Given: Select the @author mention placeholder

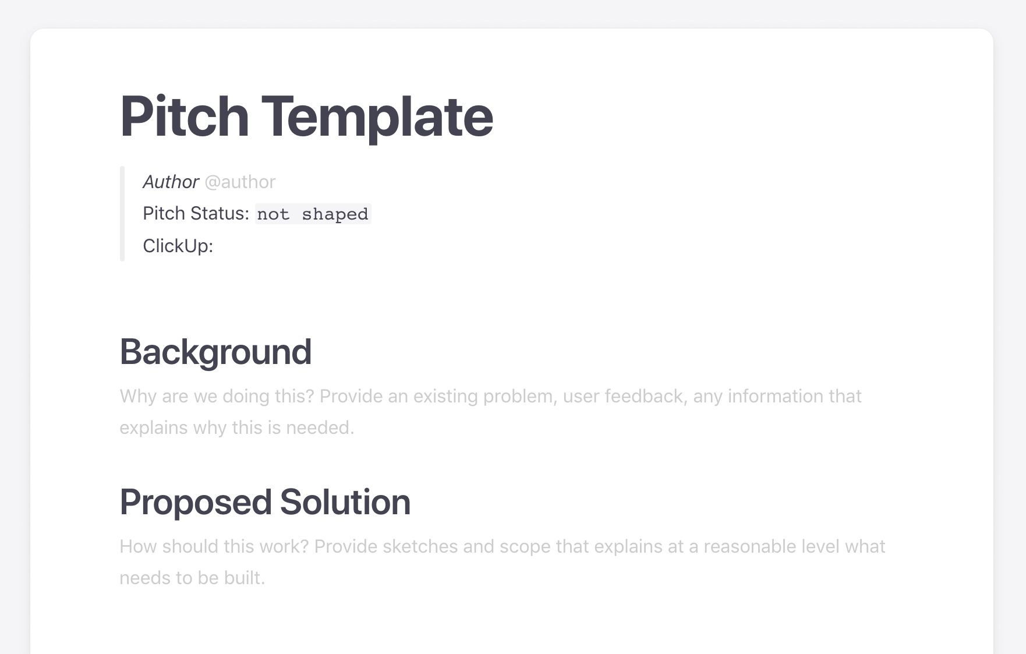Looking at the screenshot, I should pos(240,182).
